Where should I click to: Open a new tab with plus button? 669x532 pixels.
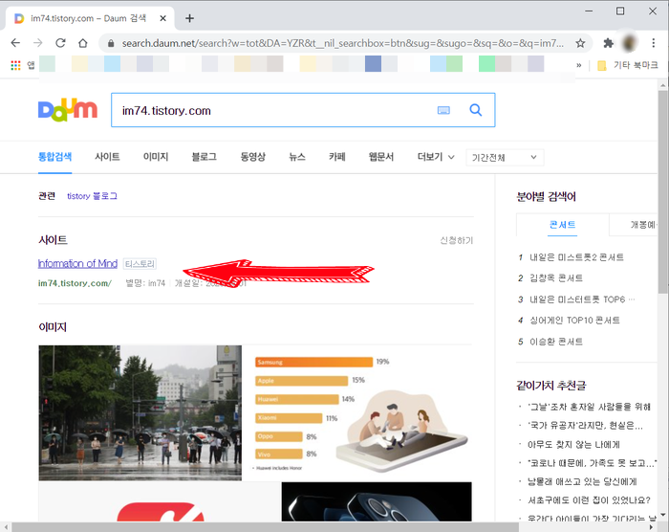[189, 18]
